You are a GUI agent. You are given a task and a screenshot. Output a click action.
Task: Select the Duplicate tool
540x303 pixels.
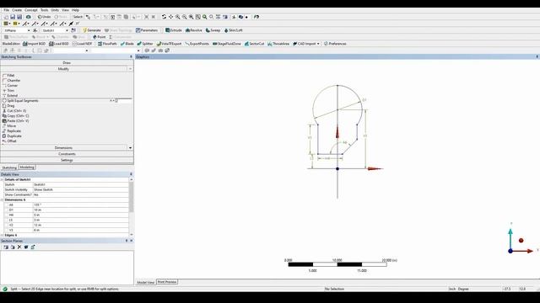12,136
